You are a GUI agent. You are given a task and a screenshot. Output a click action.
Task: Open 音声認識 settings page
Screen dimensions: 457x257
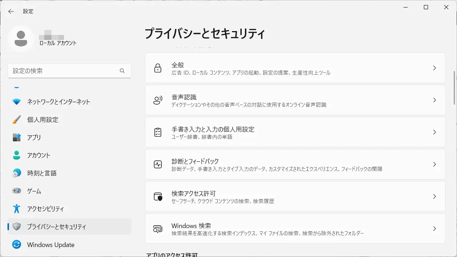pyautogui.click(x=295, y=100)
